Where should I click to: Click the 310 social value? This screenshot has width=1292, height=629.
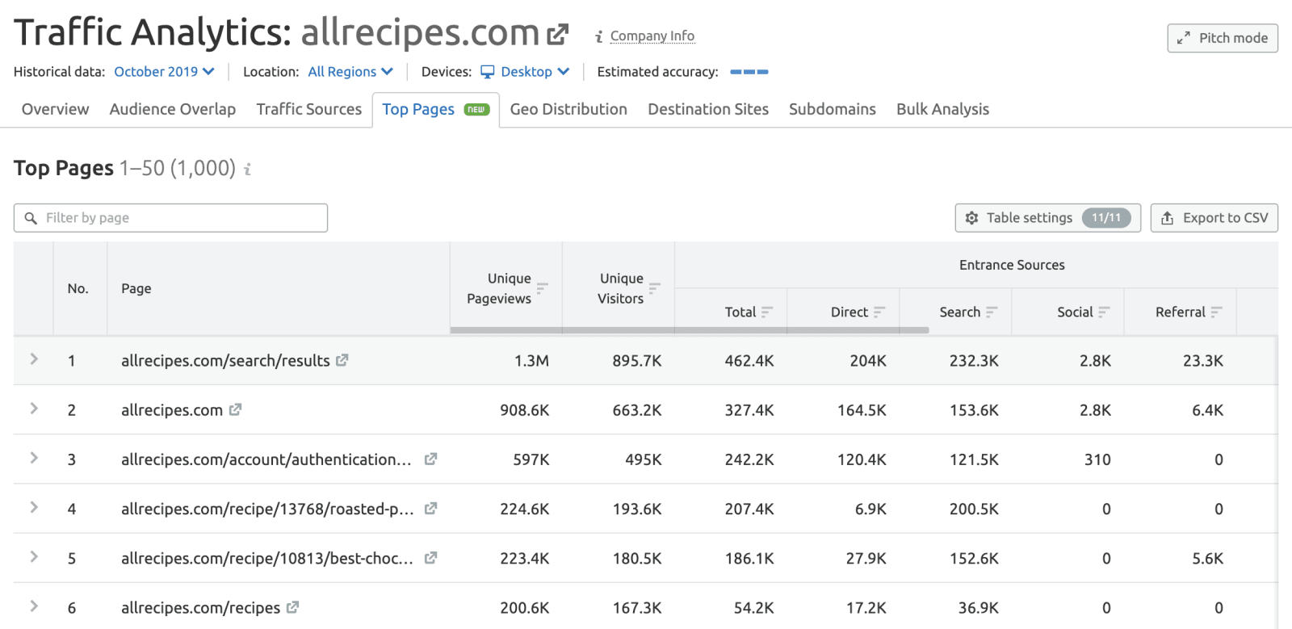[1097, 459]
